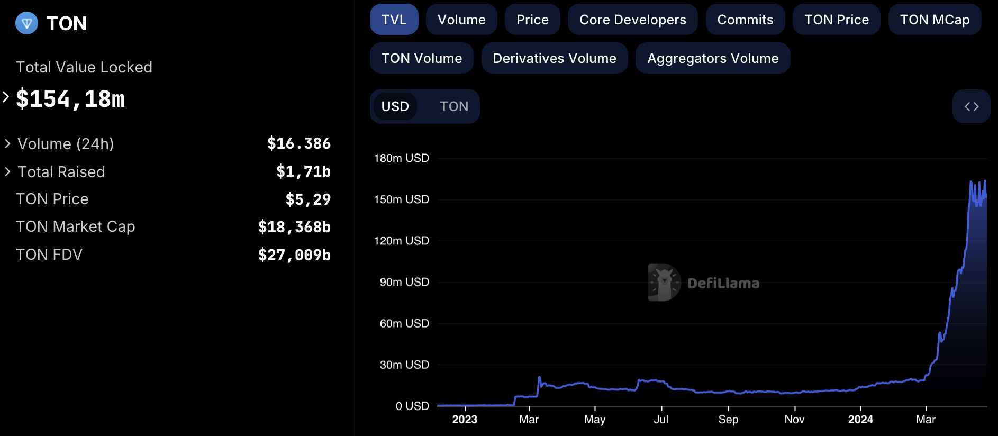Toggle the Price chart series
The image size is (998, 436).
coord(532,20)
